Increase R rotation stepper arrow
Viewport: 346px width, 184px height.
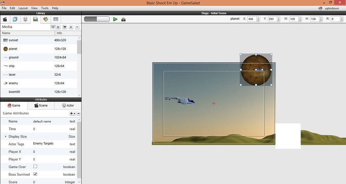pyautogui.click(x=341, y=18)
